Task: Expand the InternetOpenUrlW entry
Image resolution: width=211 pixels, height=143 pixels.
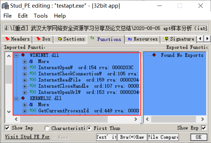Action: tap(25, 92)
